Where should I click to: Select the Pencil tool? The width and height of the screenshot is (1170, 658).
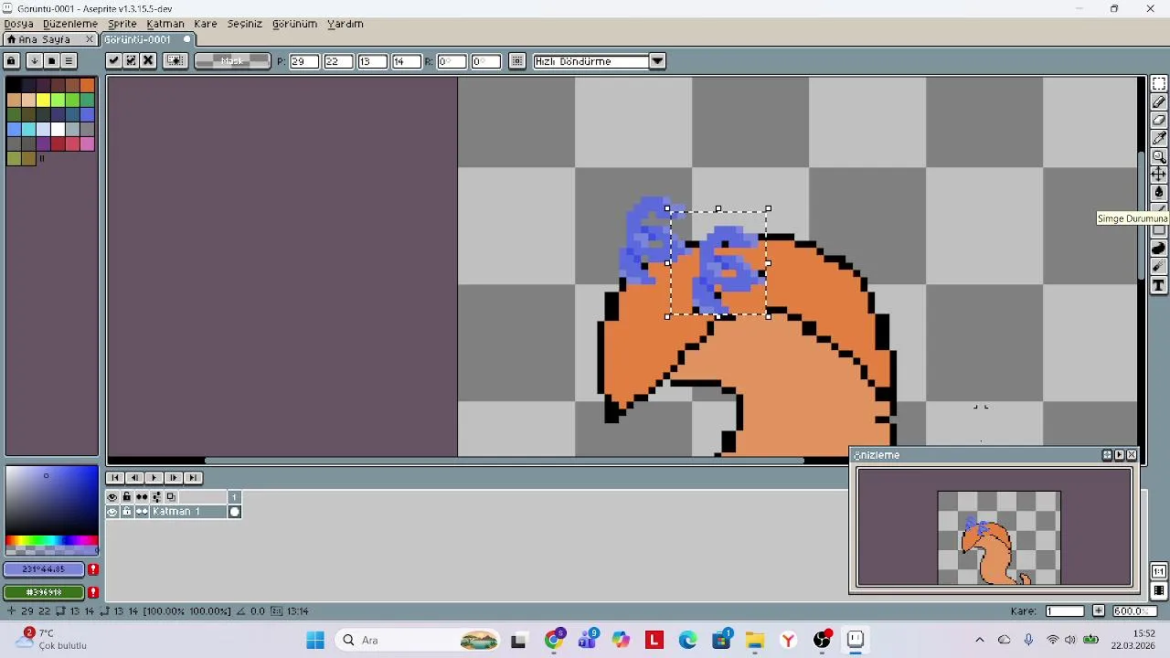(1159, 102)
